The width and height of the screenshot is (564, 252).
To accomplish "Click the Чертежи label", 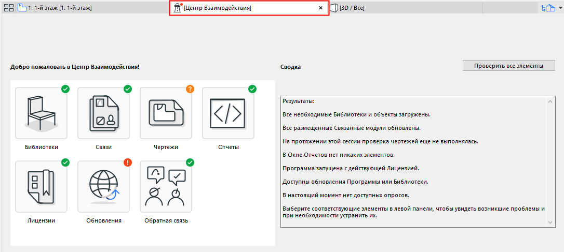I will click(x=166, y=147).
